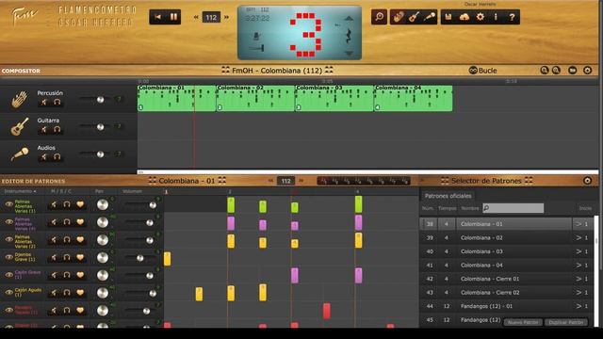
Task: Select pattern Colombiana - 04 in the list
Action: click(507, 266)
